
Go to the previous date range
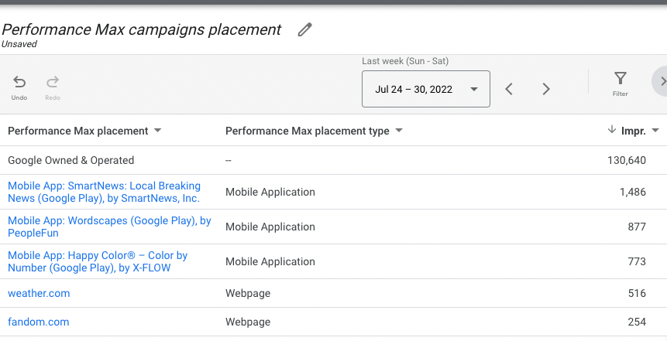509,89
